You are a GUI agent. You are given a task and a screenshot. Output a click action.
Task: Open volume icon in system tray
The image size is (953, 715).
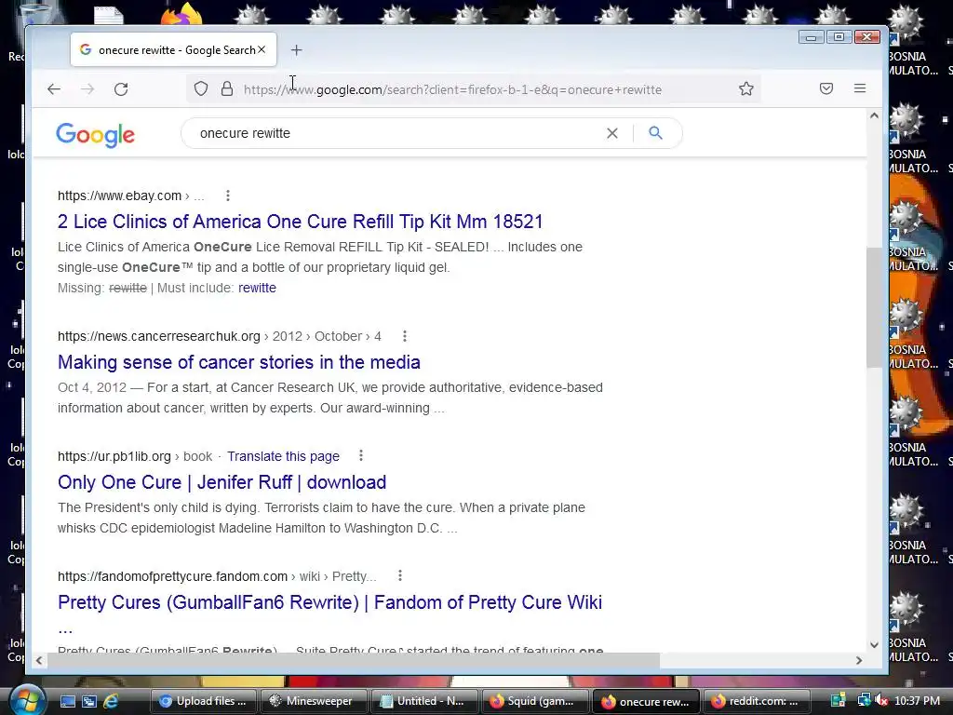[882, 701]
